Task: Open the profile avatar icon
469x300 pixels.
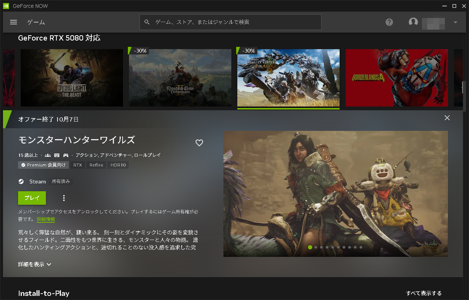Action: click(413, 22)
